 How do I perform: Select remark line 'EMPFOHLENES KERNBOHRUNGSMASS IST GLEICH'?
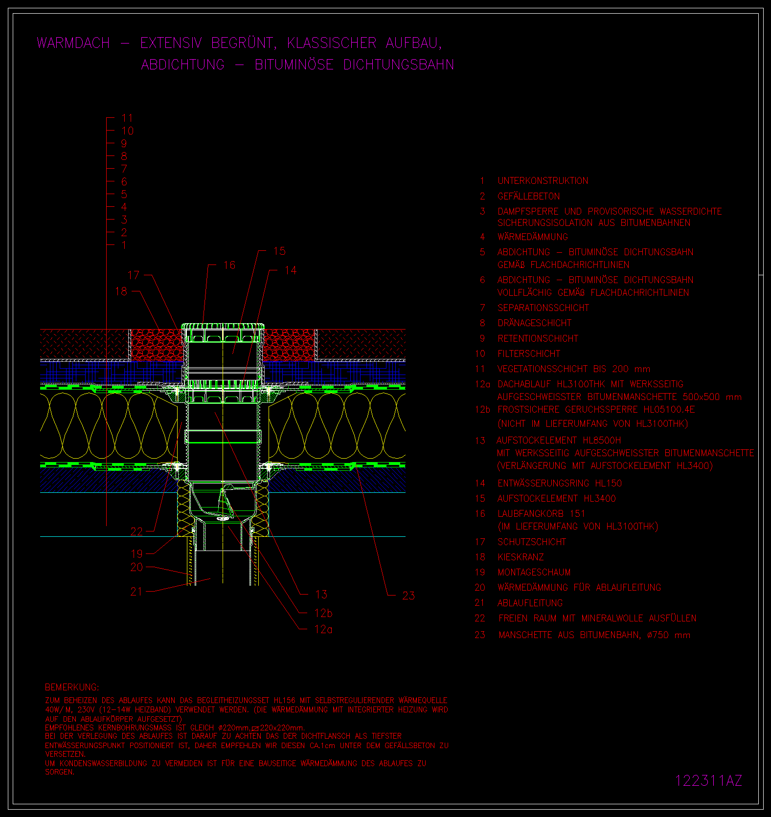(x=175, y=728)
